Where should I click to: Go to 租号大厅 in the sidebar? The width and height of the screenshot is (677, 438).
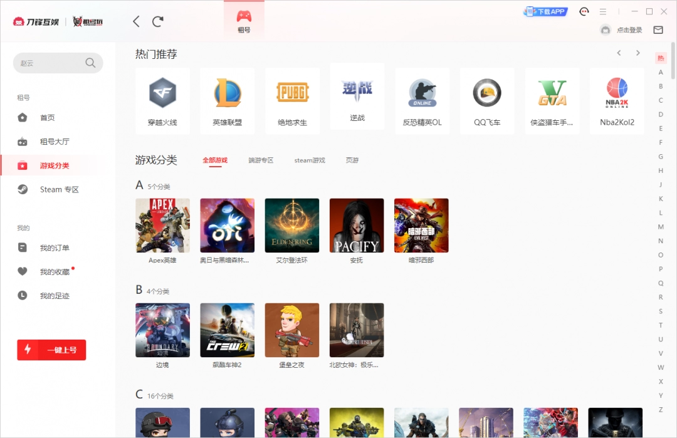coord(55,142)
